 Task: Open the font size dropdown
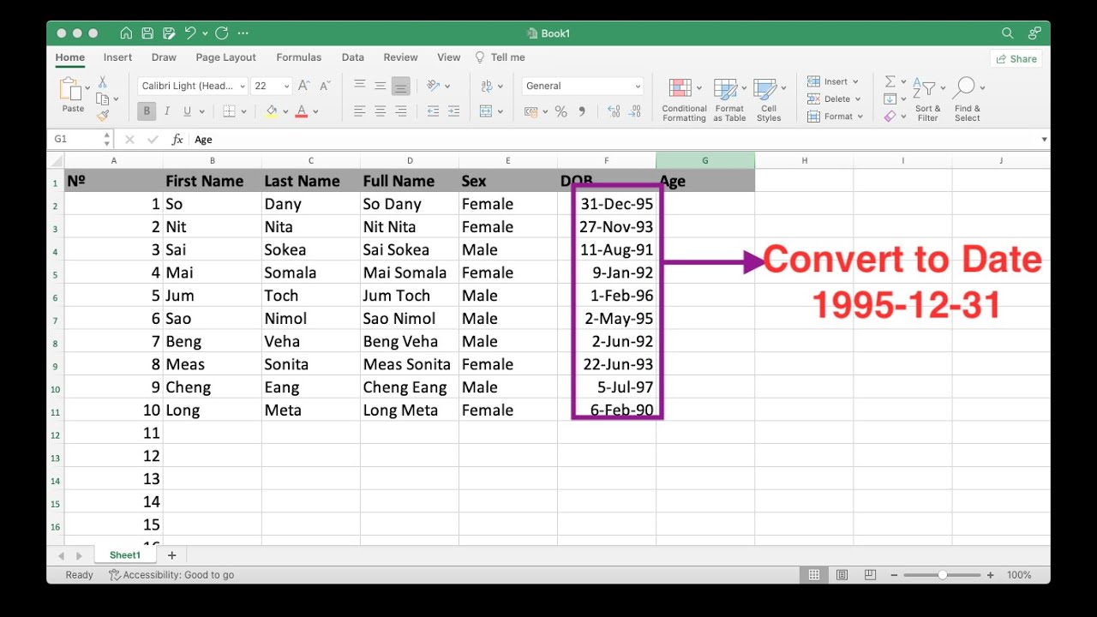click(287, 86)
